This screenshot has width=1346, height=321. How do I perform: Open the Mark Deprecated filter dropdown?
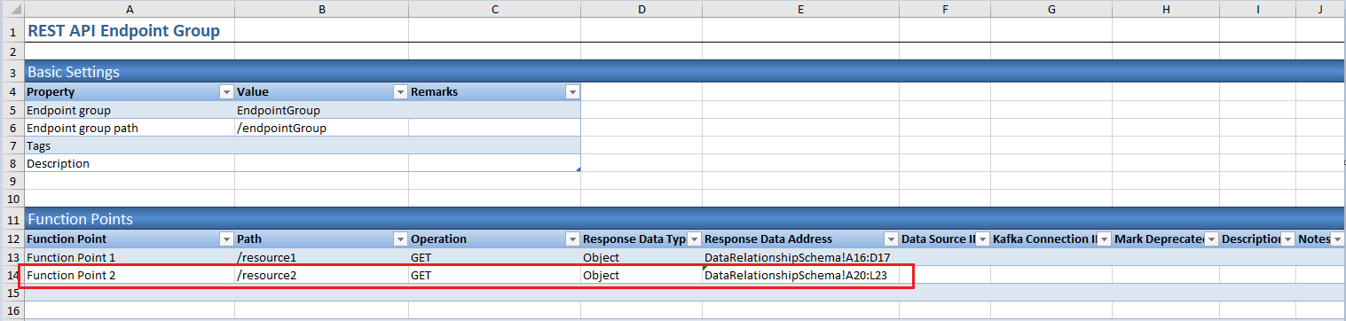(x=1211, y=239)
